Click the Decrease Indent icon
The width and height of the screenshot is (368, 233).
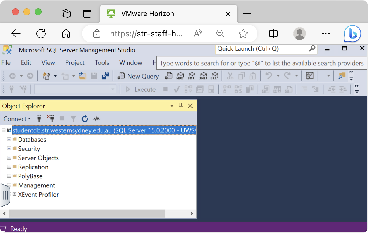[331, 89]
